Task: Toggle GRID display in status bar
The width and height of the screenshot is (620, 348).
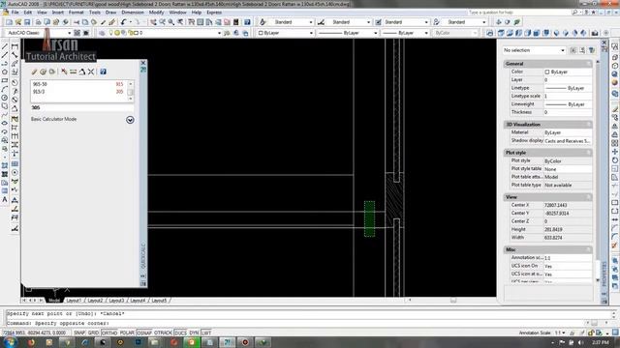Action: click(93, 333)
